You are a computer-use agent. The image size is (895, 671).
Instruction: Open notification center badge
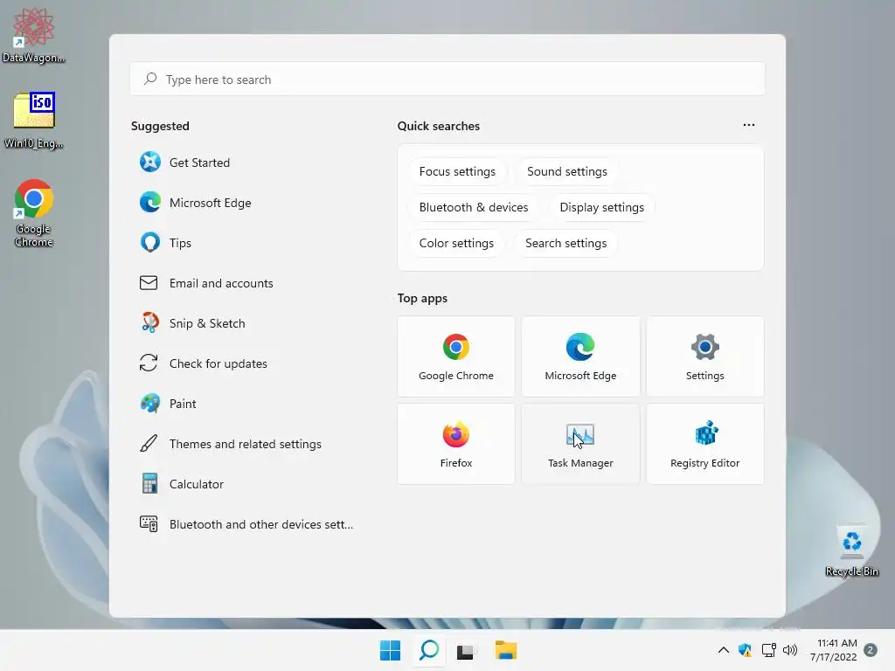(x=871, y=650)
